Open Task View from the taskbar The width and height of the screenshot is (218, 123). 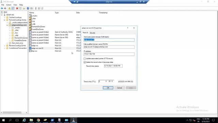(17, 120)
